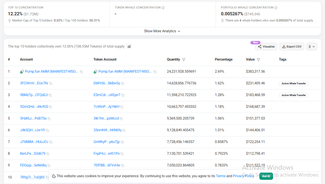Open account 9BMzTp...CFQdLU

pos(34,95)
